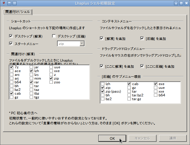This screenshot has width=190, height=145.
Task: Check gz in association list
Action: click(12, 97)
